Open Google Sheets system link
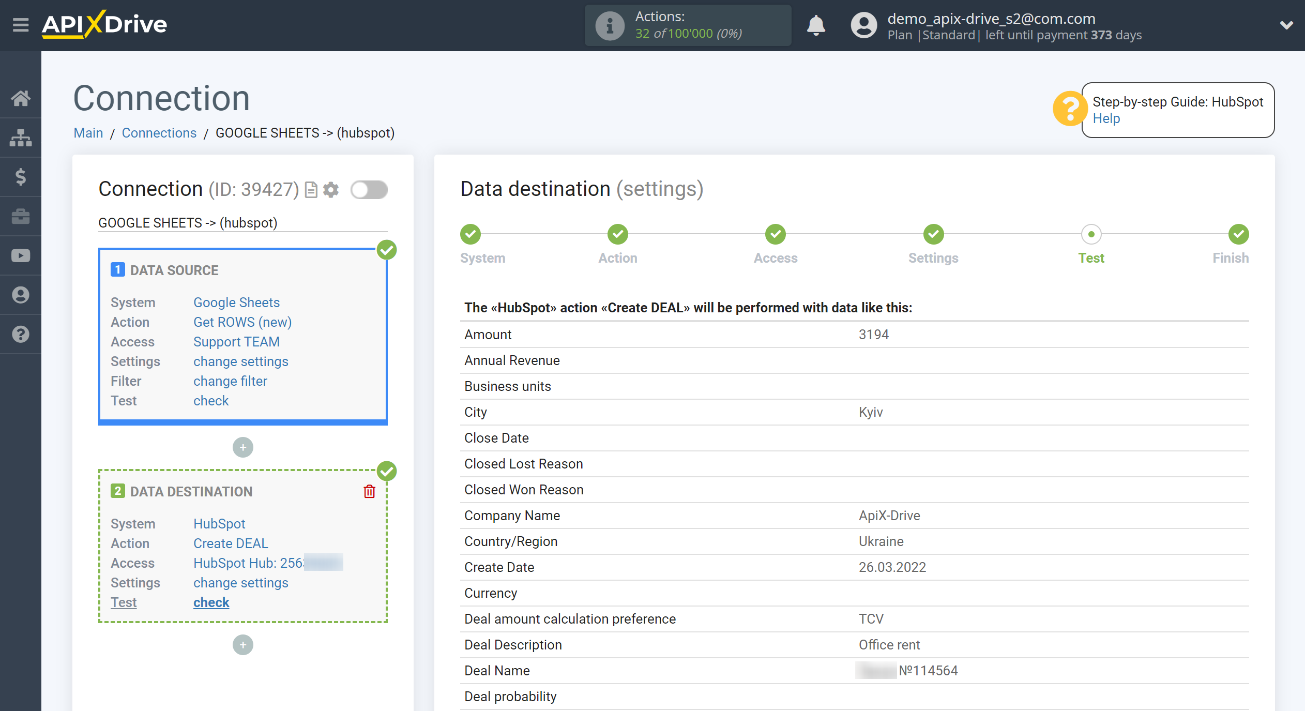Image resolution: width=1305 pixels, height=711 pixels. (x=236, y=302)
